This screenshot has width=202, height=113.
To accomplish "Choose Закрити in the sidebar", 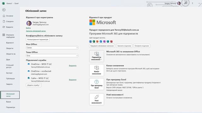I will click(9, 84).
